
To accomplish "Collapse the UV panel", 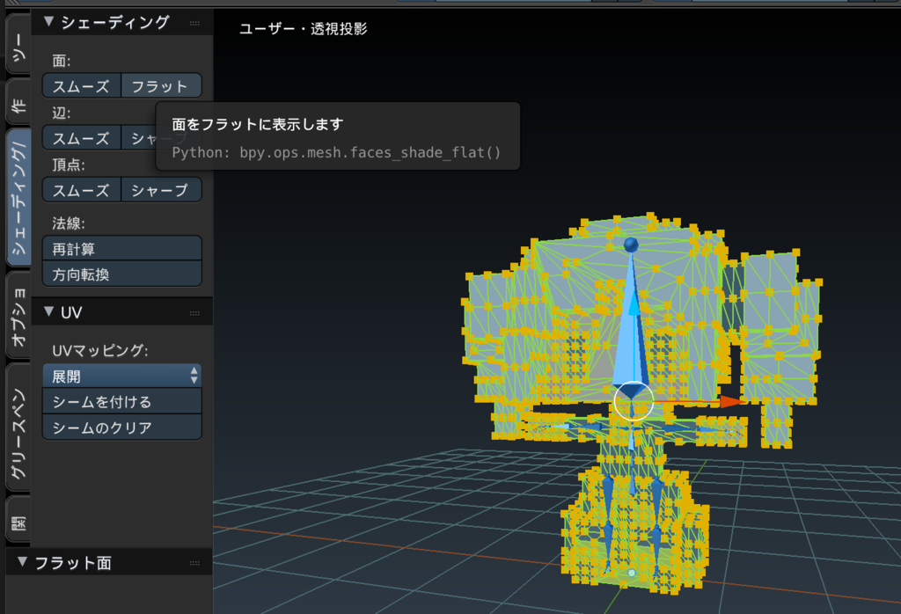I will 49,312.
